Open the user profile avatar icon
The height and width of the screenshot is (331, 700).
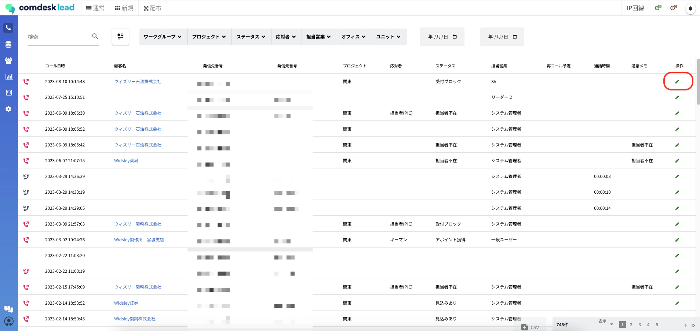coord(9,321)
